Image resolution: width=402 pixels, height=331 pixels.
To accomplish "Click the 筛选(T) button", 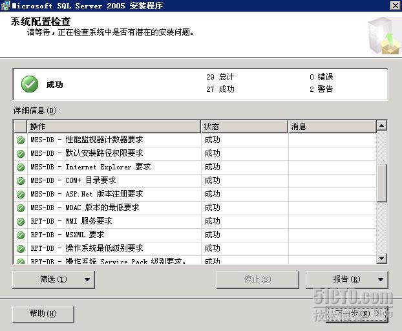I will point(54,280).
